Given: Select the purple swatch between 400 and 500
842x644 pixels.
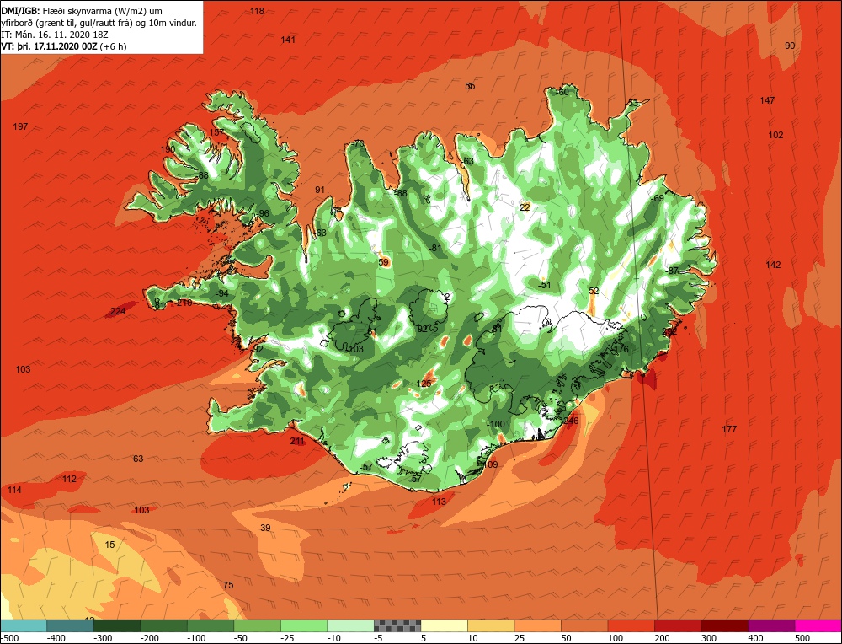Looking at the screenshot, I should [771, 625].
